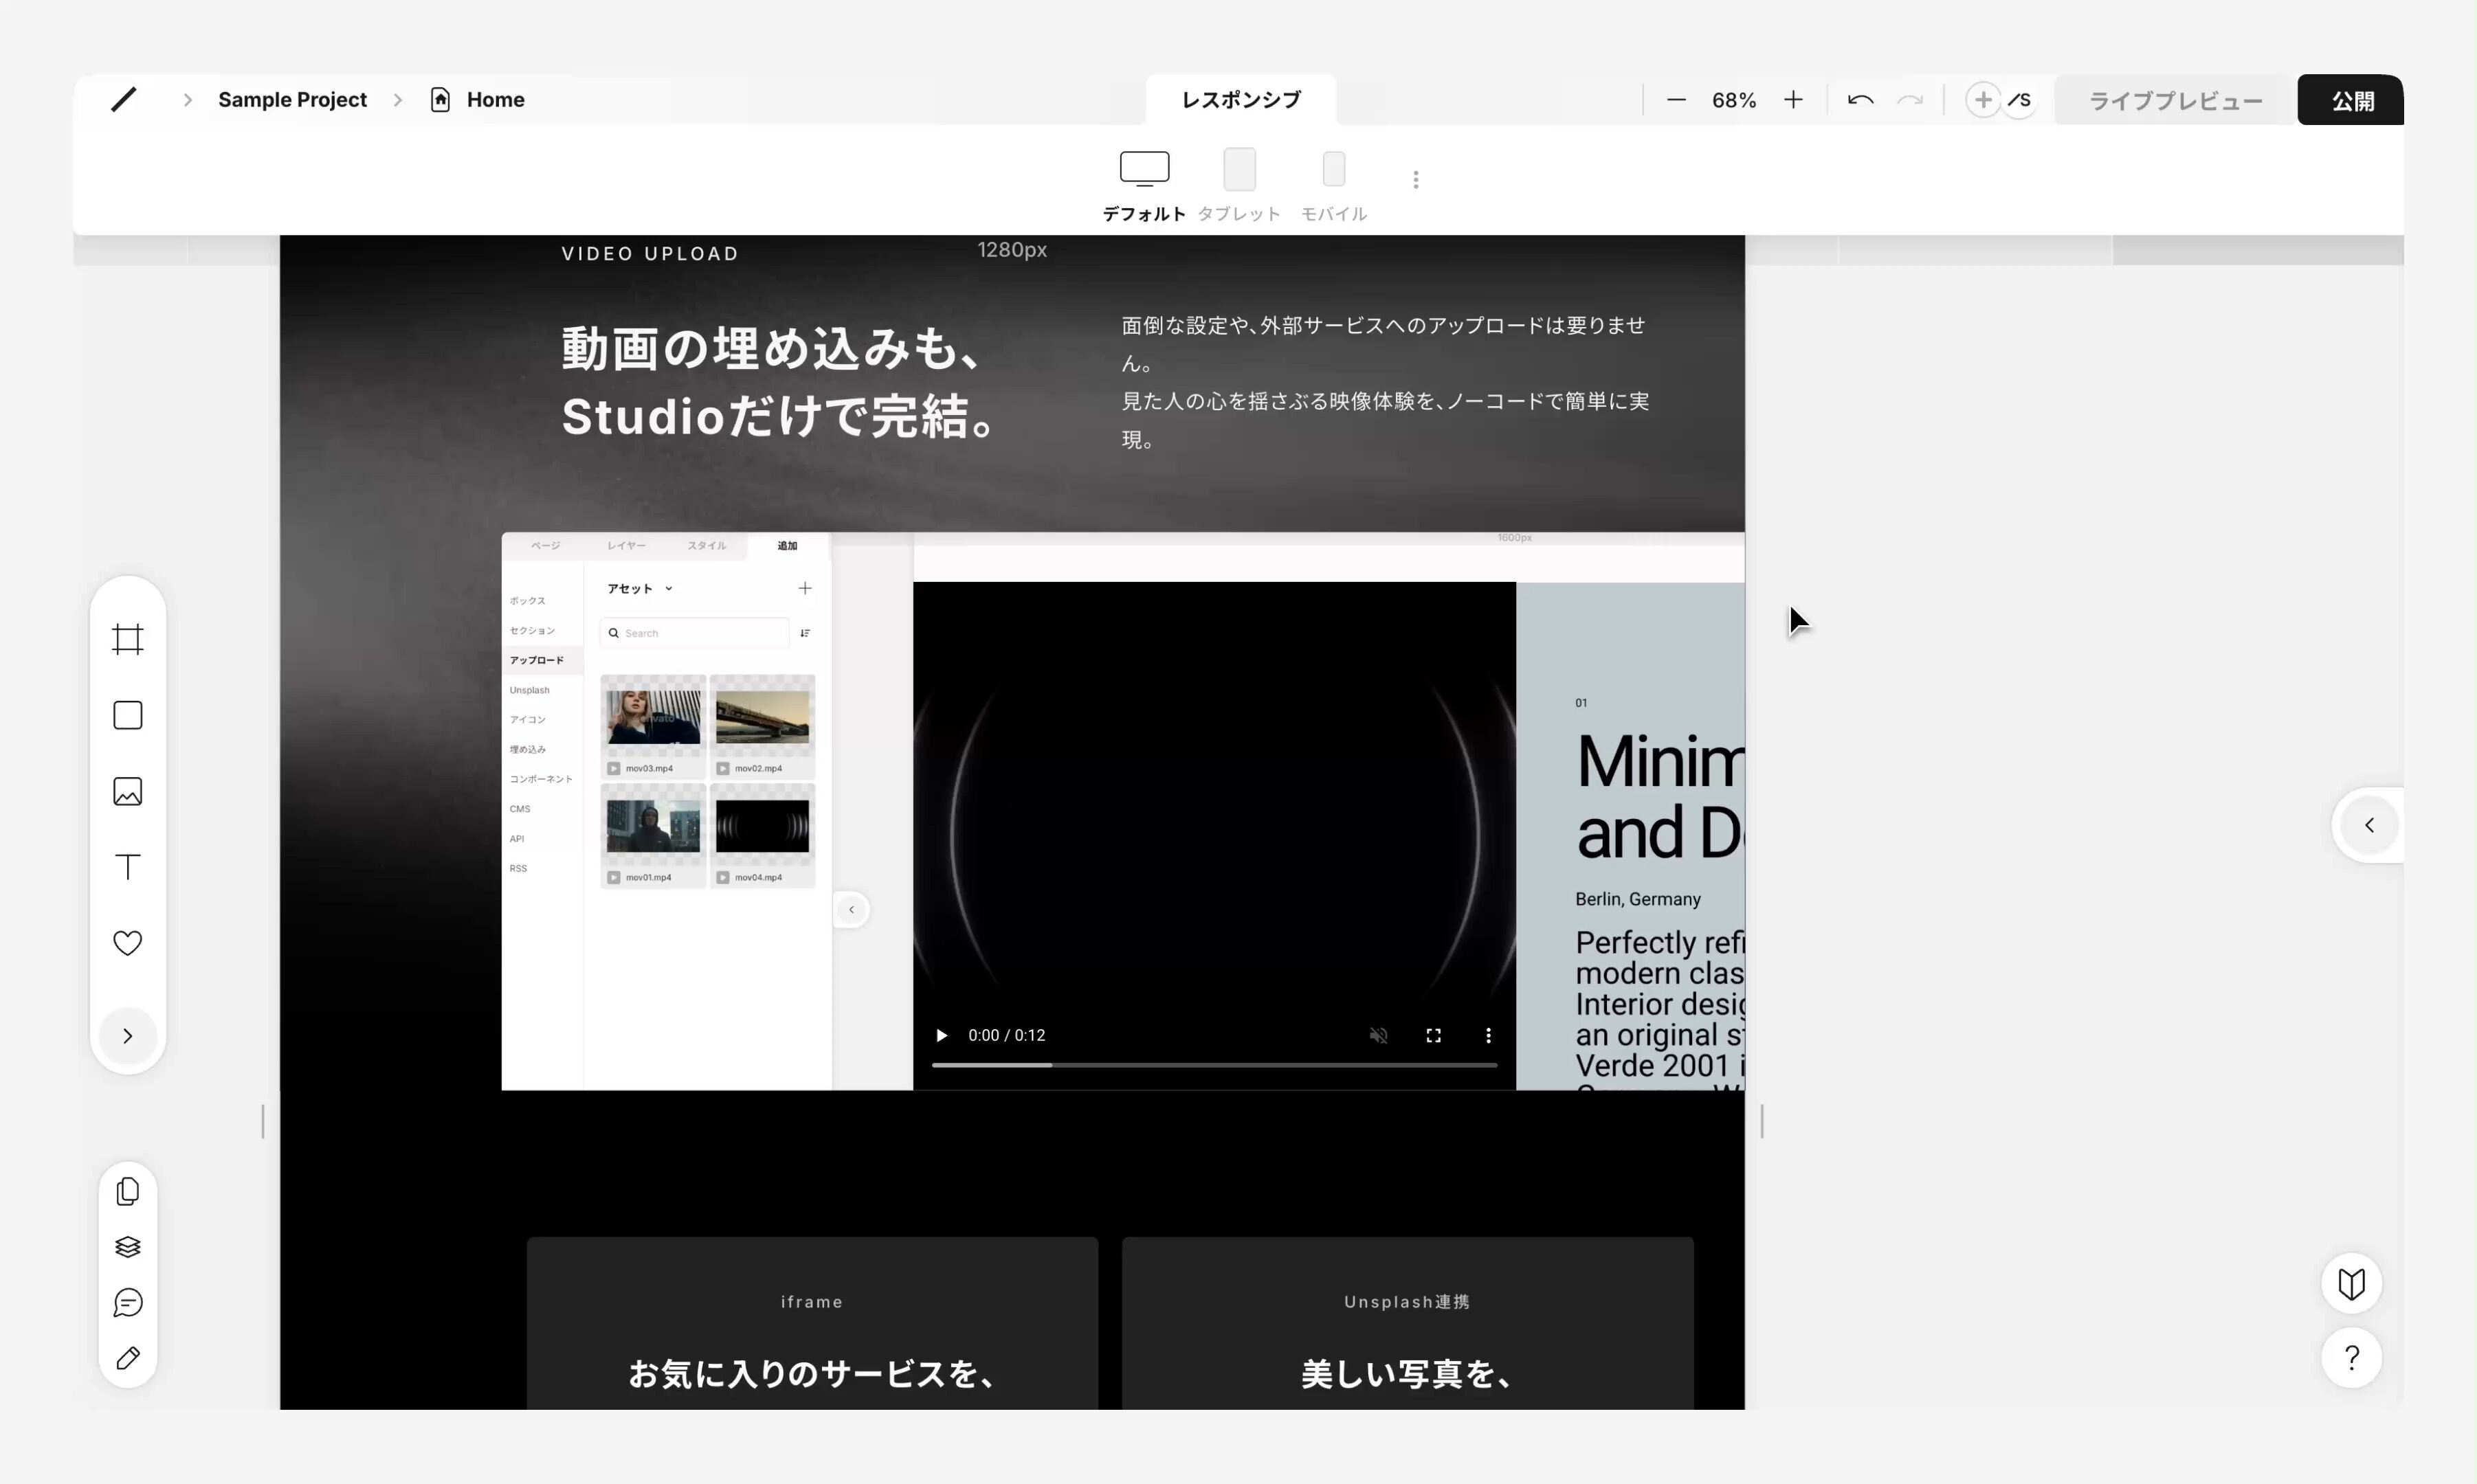This screenshot has width=2477, height=1484.
Task: Open the Comments panel icon
Action: pos(128,1302)
